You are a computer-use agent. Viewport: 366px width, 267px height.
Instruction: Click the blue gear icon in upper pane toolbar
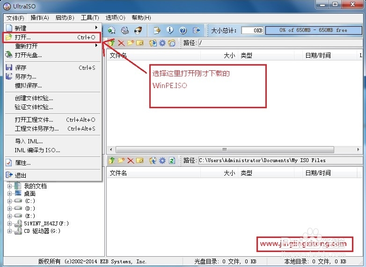point(162,43)
